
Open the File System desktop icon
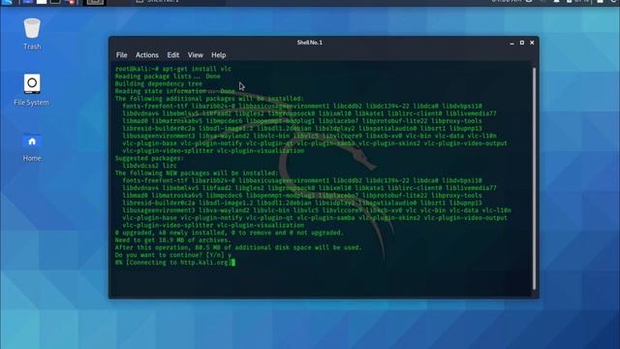point(32,90)
